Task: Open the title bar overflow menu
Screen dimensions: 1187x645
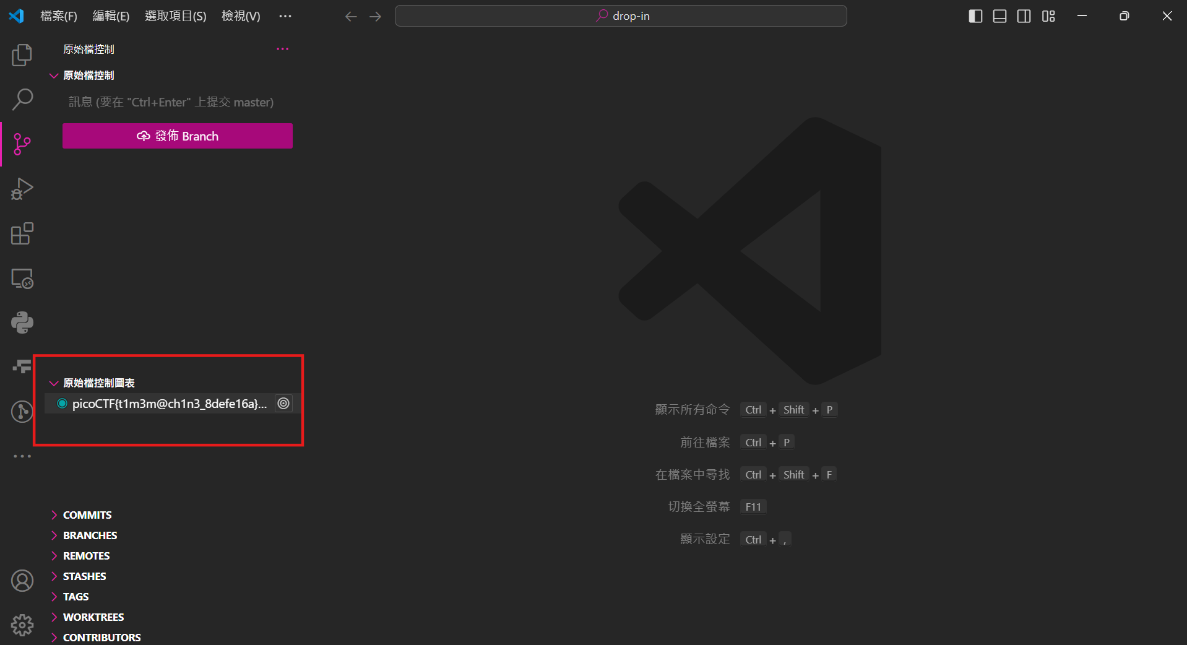Action: click(x=285, y=16)
